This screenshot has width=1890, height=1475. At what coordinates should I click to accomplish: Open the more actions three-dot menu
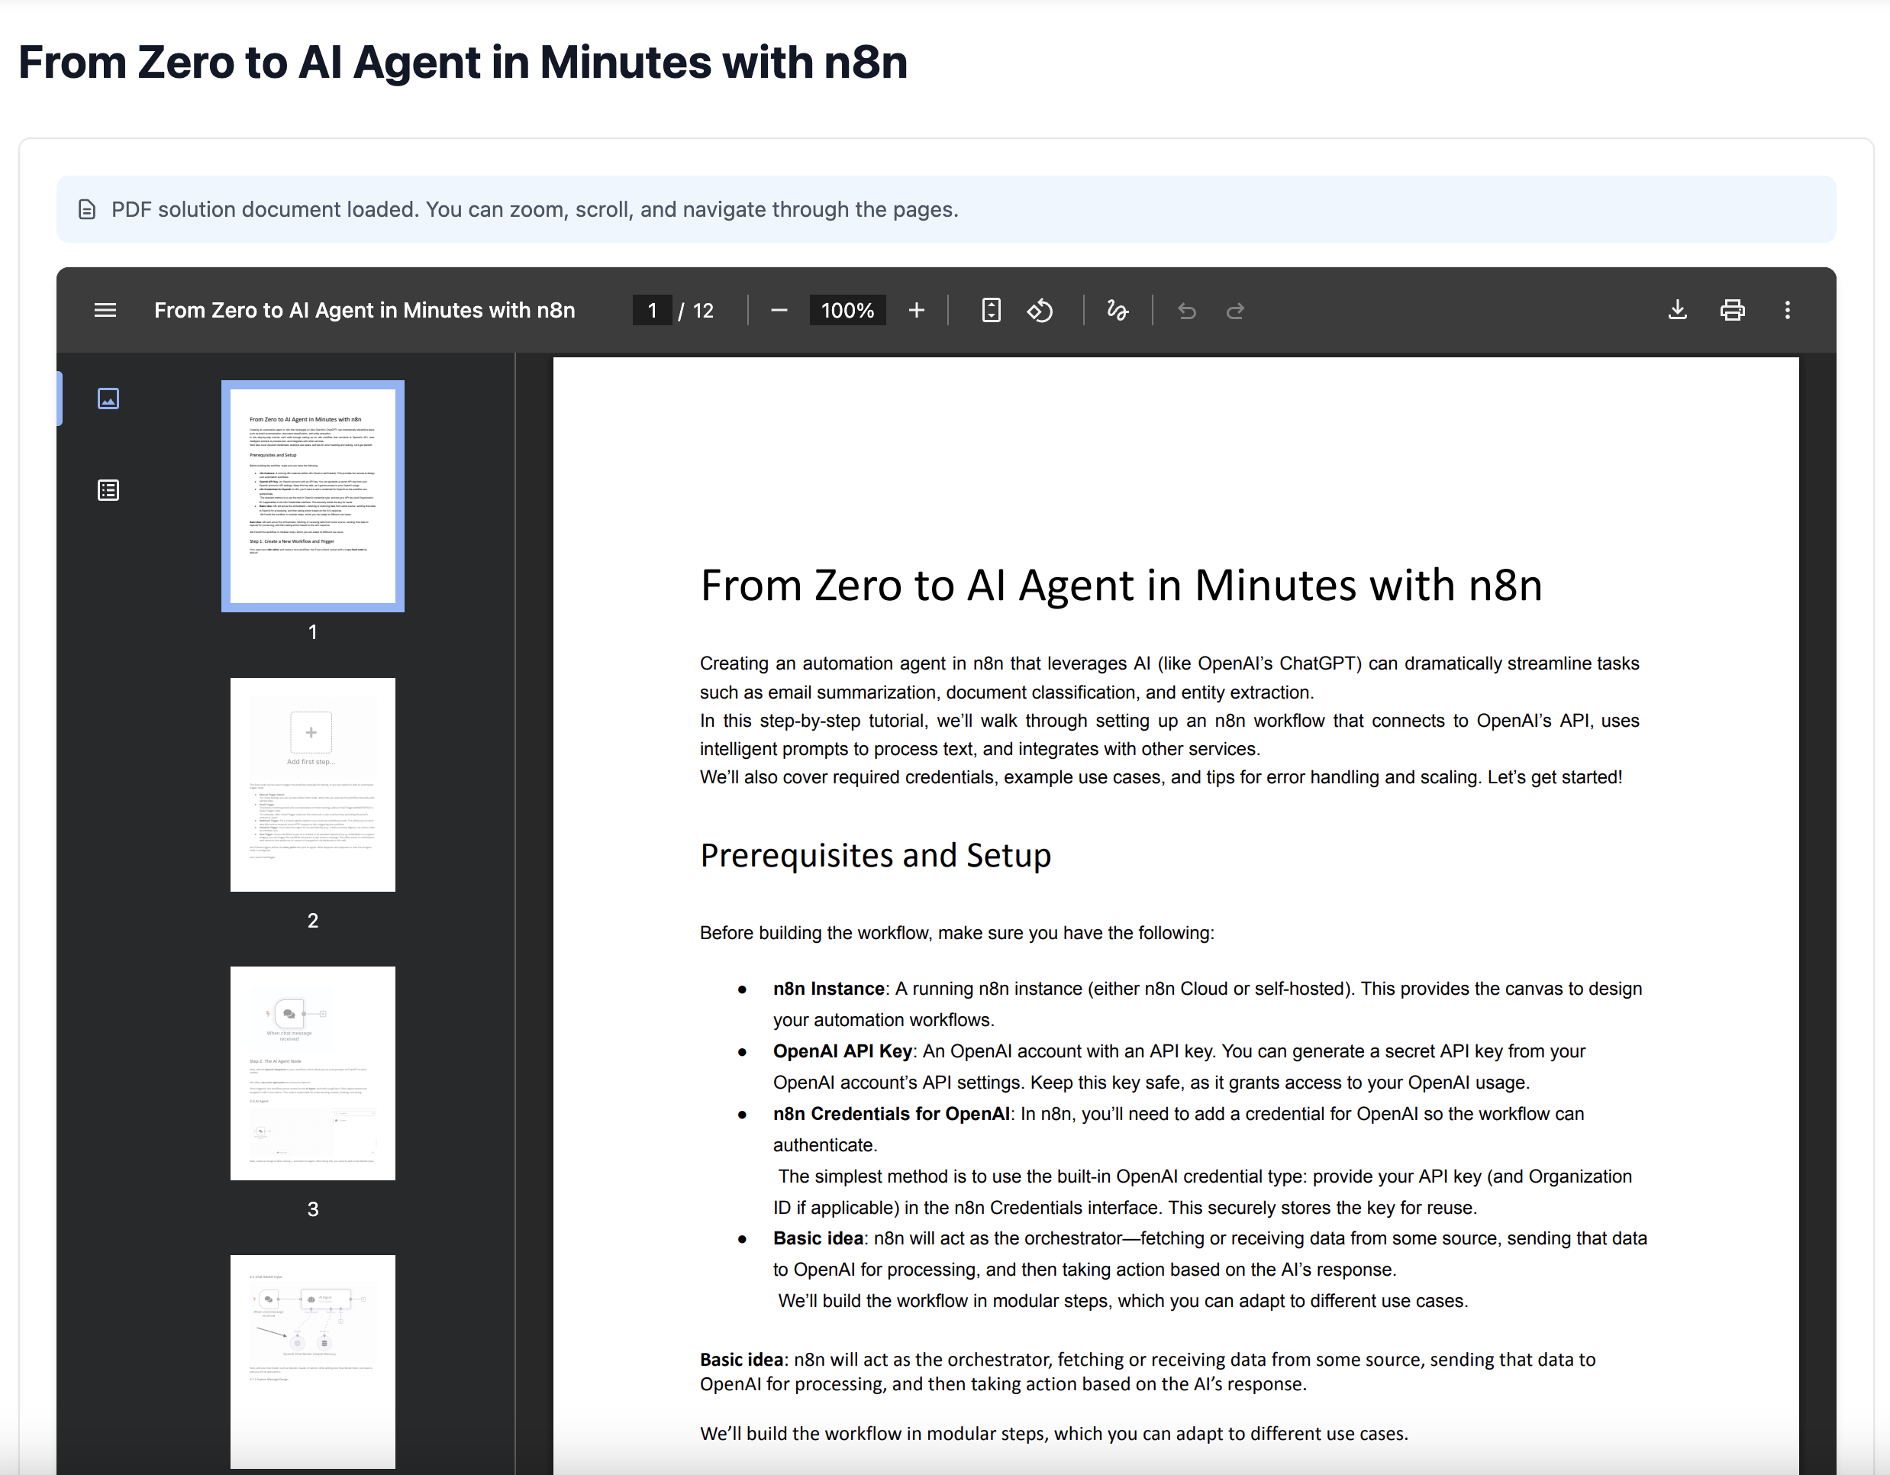coord(1788,310)
